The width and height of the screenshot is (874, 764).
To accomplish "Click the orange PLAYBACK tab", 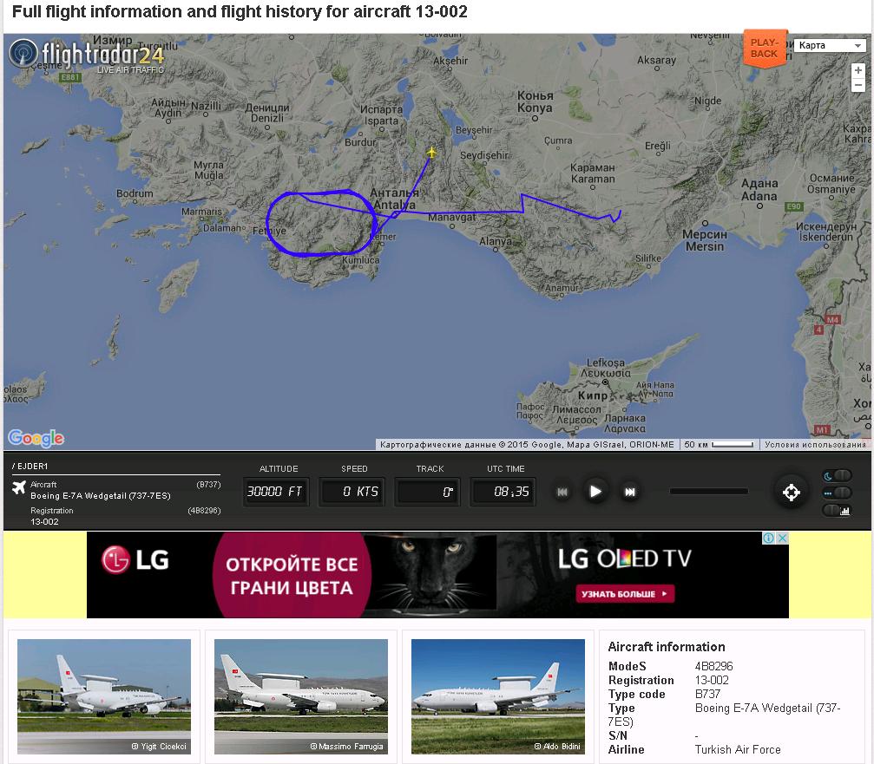I will [x=765, y=49].
